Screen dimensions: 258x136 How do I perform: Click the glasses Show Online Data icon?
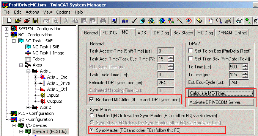coord(239,21)
